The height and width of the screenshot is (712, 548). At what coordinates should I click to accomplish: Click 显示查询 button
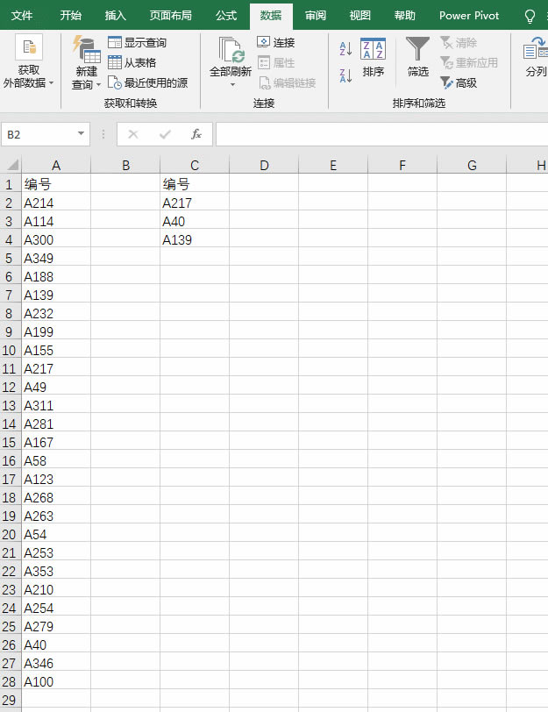(x=137, y=43)
